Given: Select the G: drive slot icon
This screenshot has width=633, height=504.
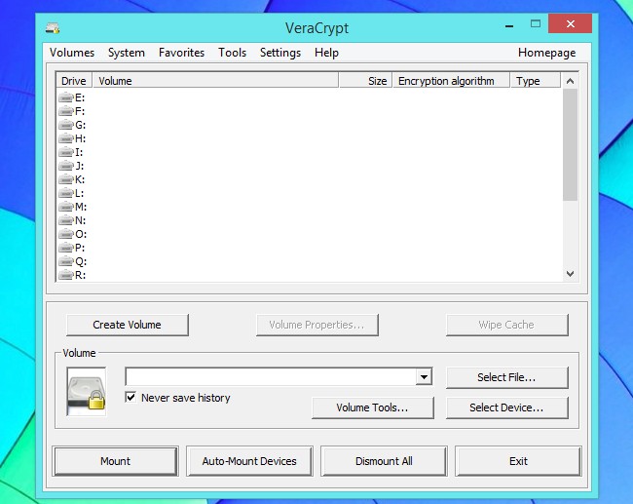Looking at the screenshot, I should click(66, 125).
